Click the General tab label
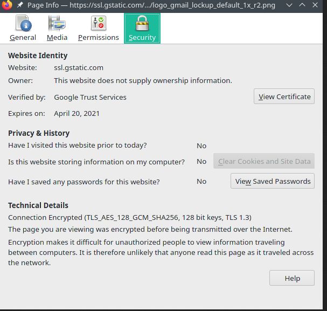This screenshot has height=311, width=327. 23,38
